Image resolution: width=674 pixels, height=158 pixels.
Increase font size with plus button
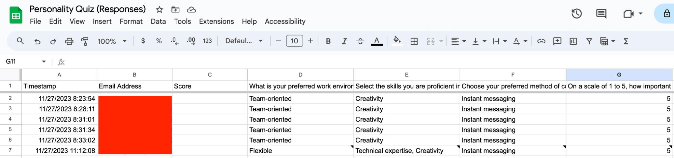click(310, 41)
